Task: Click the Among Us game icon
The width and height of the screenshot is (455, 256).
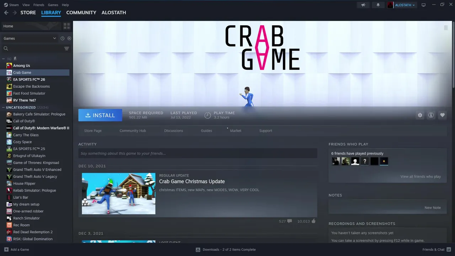Action: pos(9,66)
